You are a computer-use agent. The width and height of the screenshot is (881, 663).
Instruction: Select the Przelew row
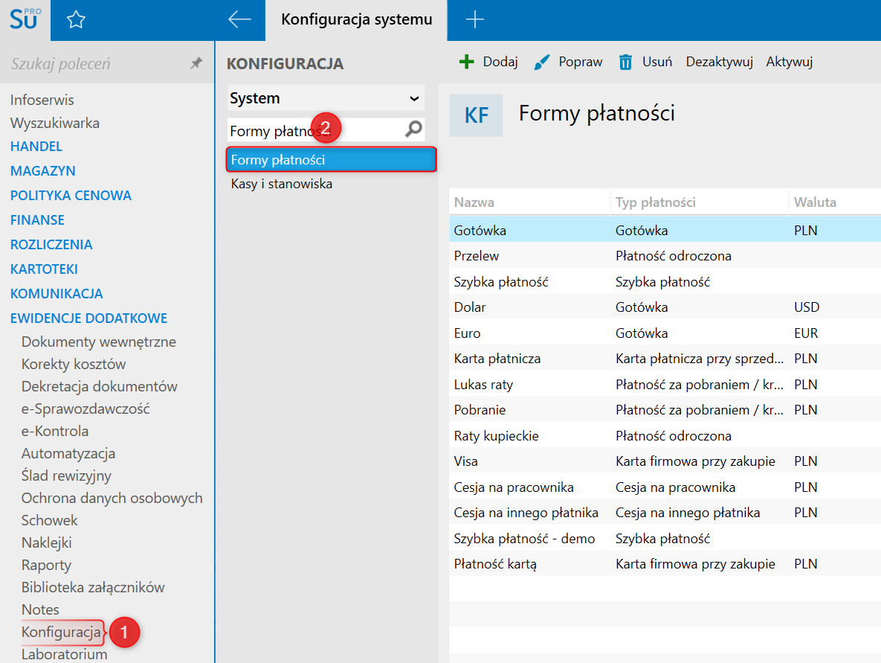[x=665, y=256]
